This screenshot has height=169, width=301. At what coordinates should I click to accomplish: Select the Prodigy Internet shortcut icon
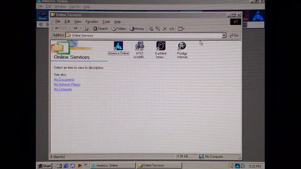182,46
